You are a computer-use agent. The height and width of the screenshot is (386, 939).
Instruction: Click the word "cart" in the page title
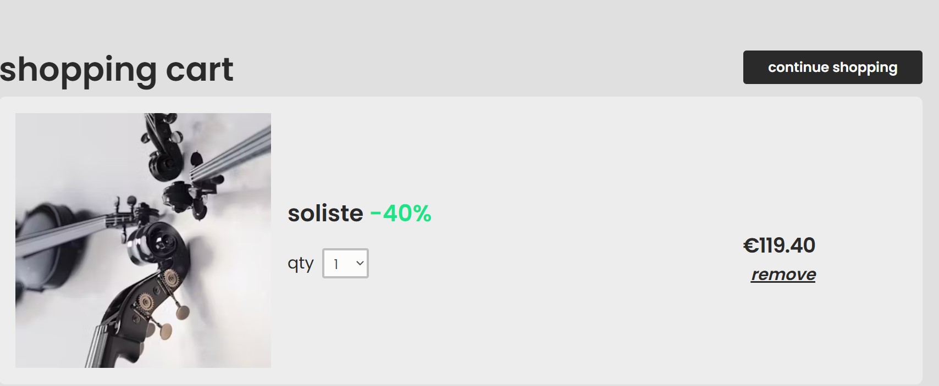[200, 70]
